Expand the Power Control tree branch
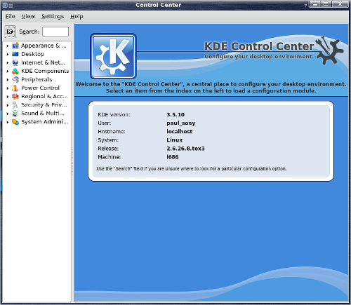 8,88
